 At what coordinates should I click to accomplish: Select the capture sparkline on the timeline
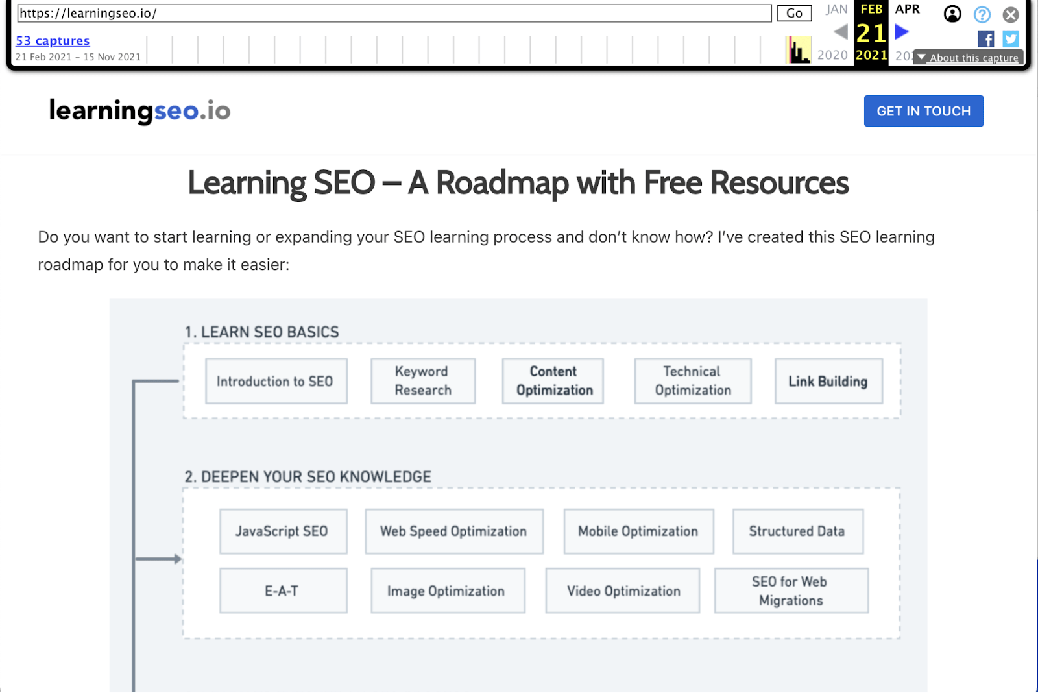point(799,50)
